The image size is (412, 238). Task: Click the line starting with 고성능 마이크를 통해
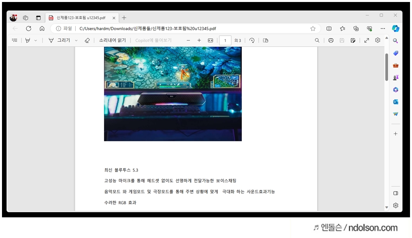(x=170, y=181)
